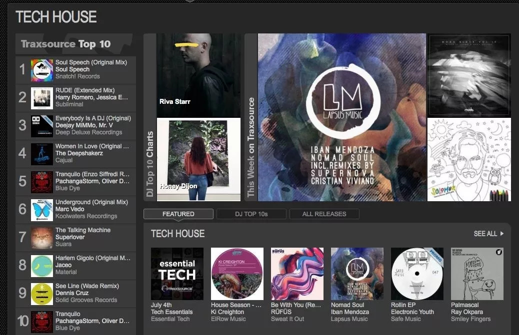Open Women In Love cover artwork
This screenshot has height=335, width=519.
pos(42,154)
